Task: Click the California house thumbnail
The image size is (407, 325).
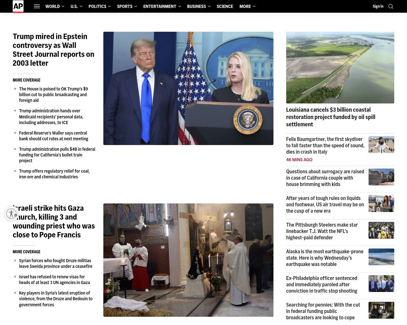Action: point(381,177)
